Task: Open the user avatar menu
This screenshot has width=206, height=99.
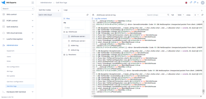Action: [202, 3]
